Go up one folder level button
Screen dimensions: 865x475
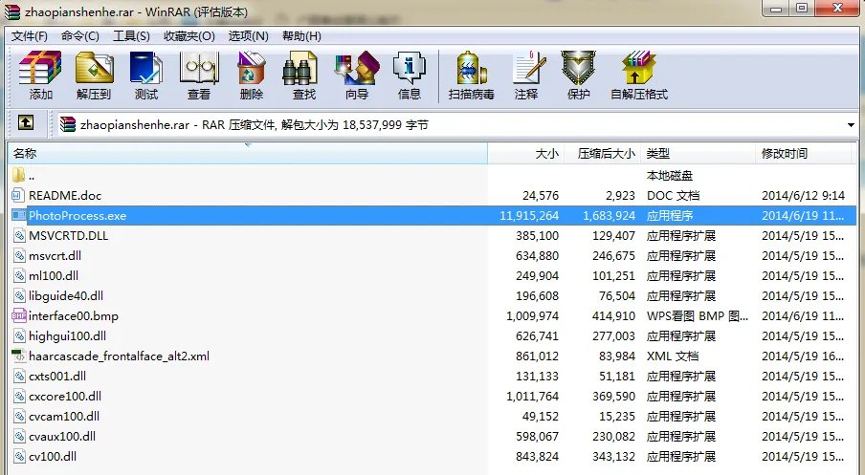(x=26, y=122)
